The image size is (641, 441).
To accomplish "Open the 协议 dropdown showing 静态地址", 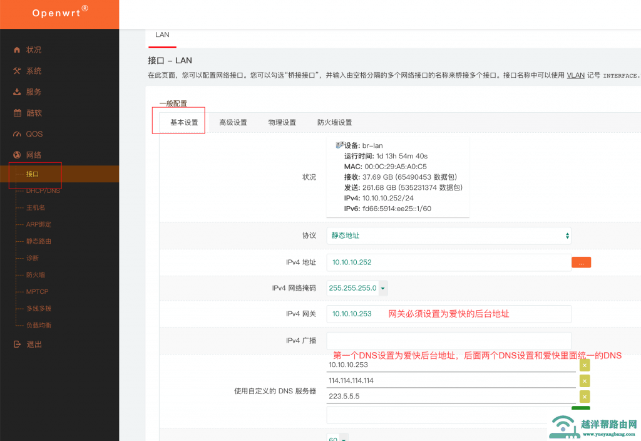I will [449, 236].
